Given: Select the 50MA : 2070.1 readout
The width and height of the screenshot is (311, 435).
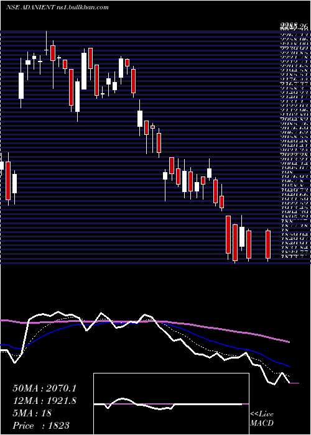Looking at the screenshot, I should (44, 388).
